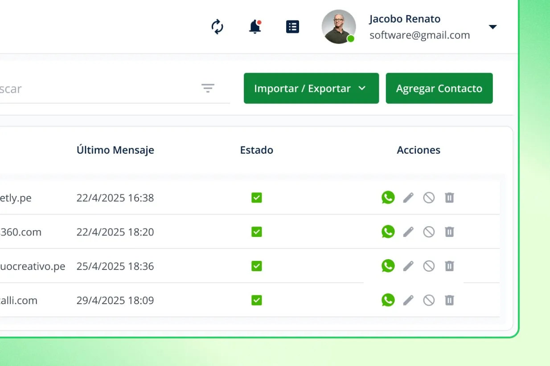550x366 pixels.
Task: Open the list view icon in header
Action: click(x=292, y=27)
